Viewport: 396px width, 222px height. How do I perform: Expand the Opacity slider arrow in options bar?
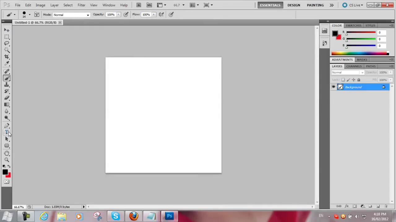click(x=118, y=14)
